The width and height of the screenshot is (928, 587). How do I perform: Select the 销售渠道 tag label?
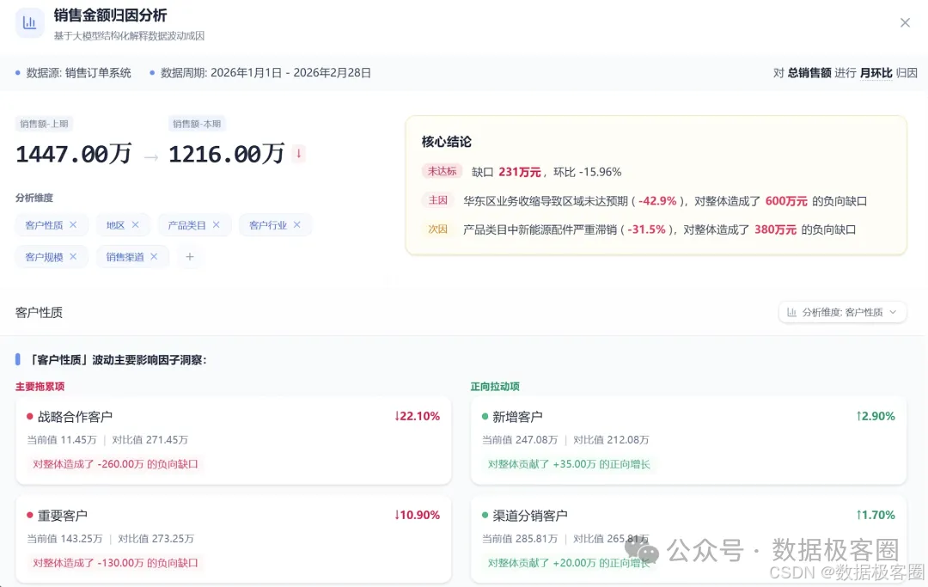pyautogui.click(x=125, y=257)
